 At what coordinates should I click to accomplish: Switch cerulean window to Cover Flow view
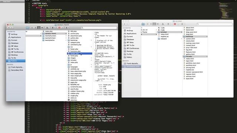158,24
